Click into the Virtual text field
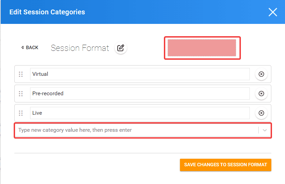The width and height of the screenshot is (285, 184). coord(140,74)
